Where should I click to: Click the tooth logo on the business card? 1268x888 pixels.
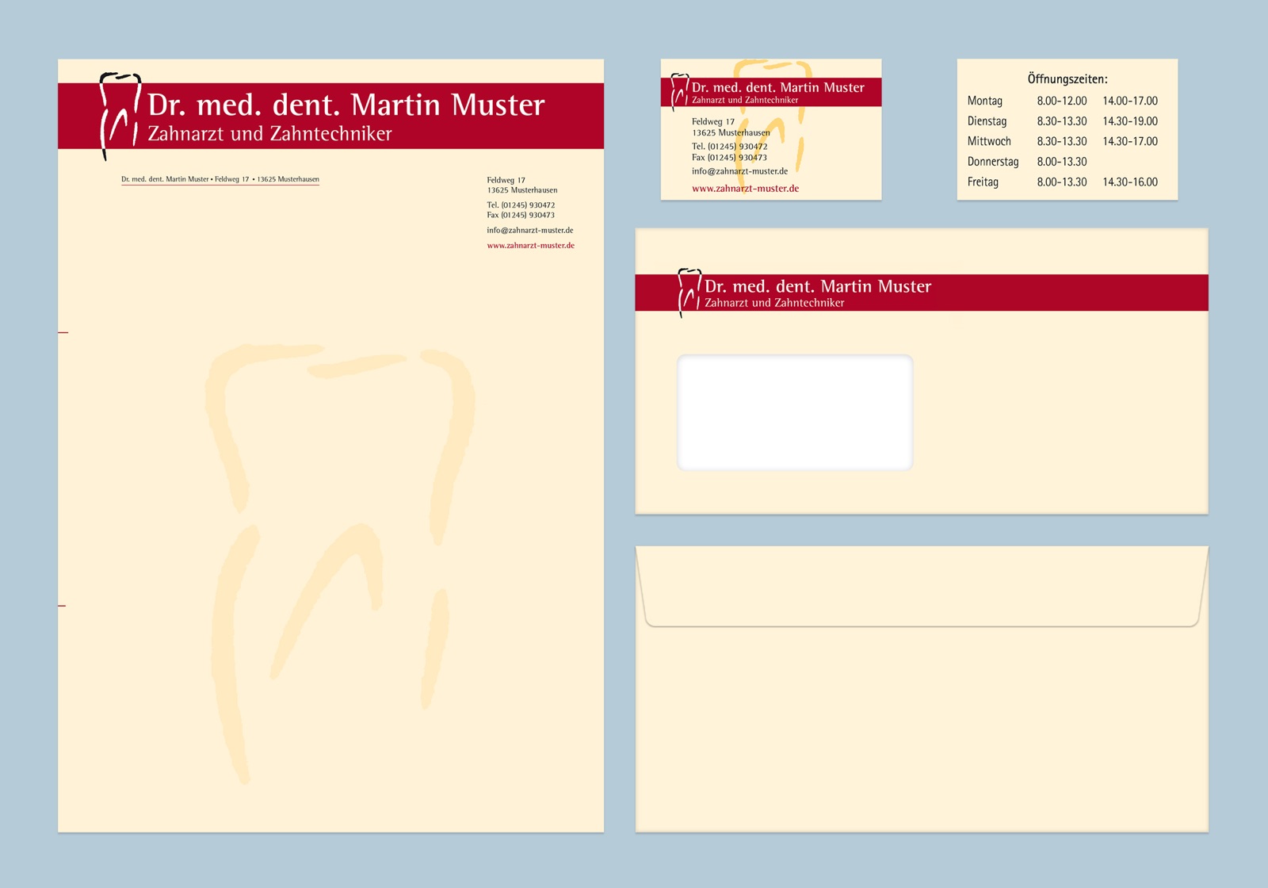pyautogui.click(x=680, y=92)
